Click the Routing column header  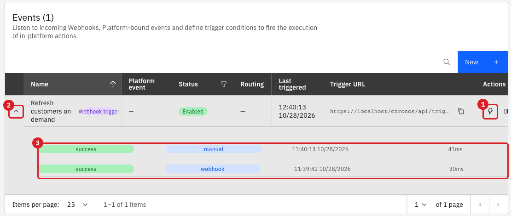coord(252,84)
